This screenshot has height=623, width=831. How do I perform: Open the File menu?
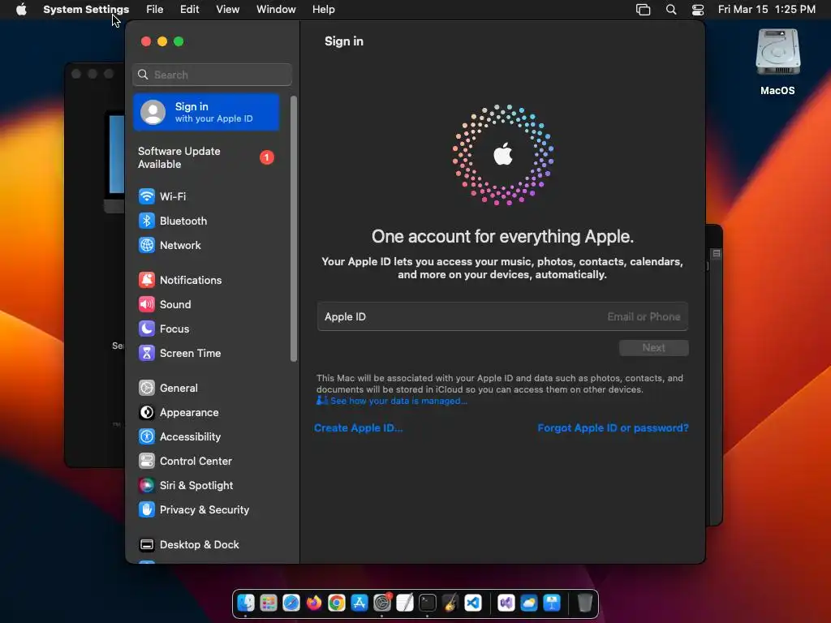point(155,10)
